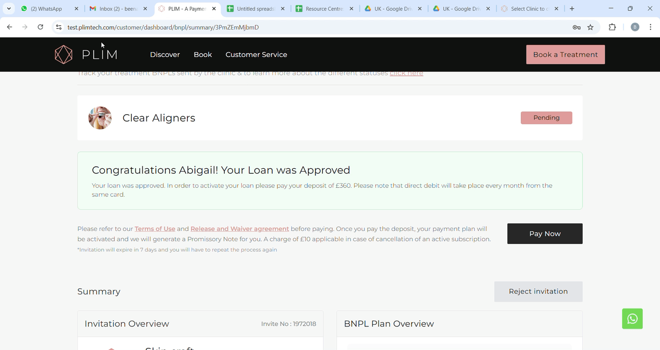Click the Clear Aligners title text
Viewport: 660px width, 350px height.
[159, 118]
